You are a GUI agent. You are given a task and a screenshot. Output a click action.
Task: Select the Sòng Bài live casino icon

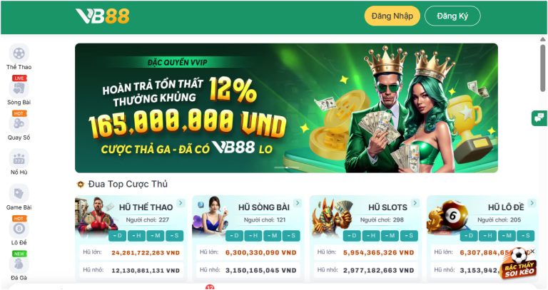coord(19,88)
